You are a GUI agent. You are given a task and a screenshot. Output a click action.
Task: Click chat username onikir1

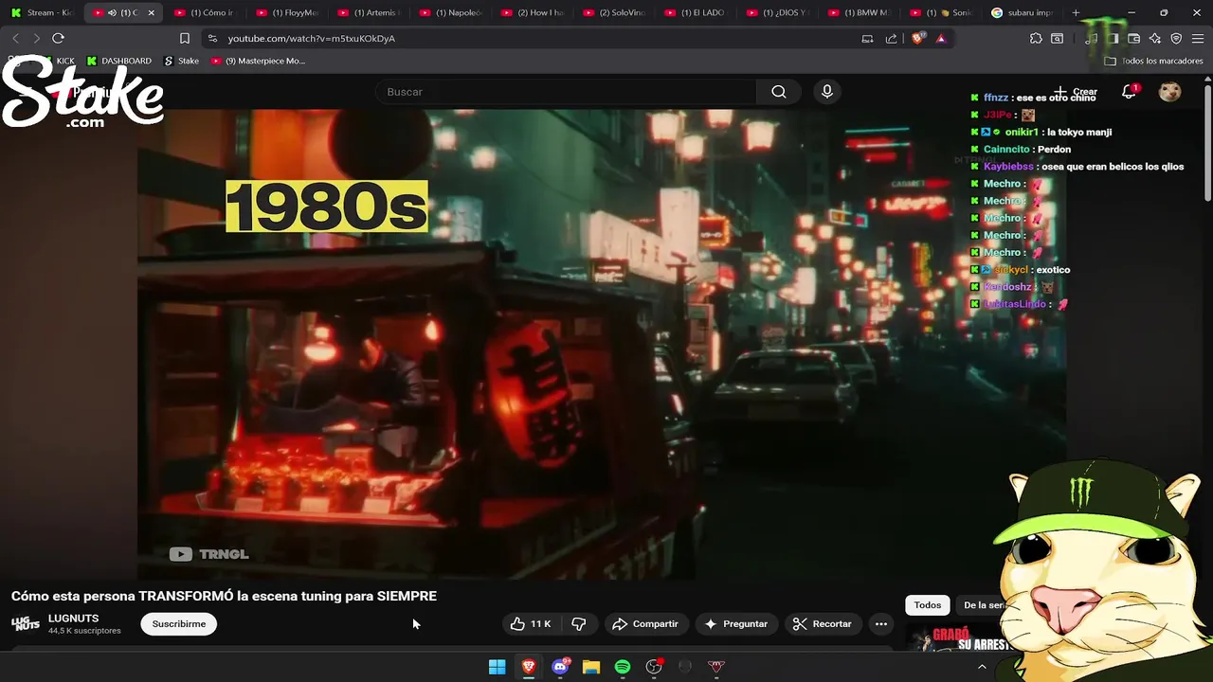[1023, 132]
